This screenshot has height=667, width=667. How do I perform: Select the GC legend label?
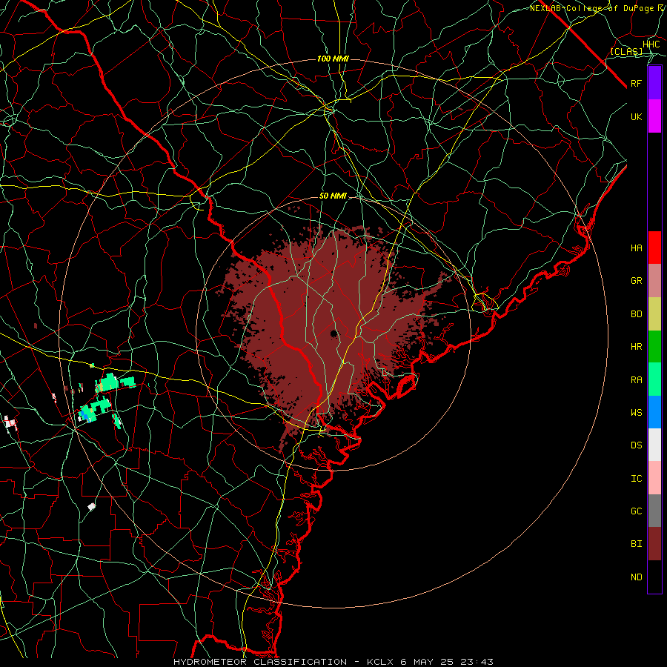tap(636, 511)
